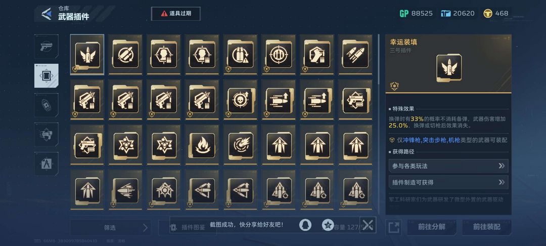Expand the 参与各类玩法 acquisition path
The image size is (546, 246).
pyautogui.click(x=448, y=166)
